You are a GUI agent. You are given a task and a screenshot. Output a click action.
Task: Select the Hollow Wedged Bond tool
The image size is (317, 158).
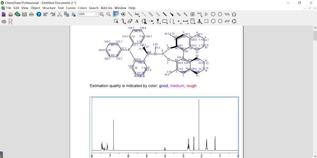[x=178, y=14]
